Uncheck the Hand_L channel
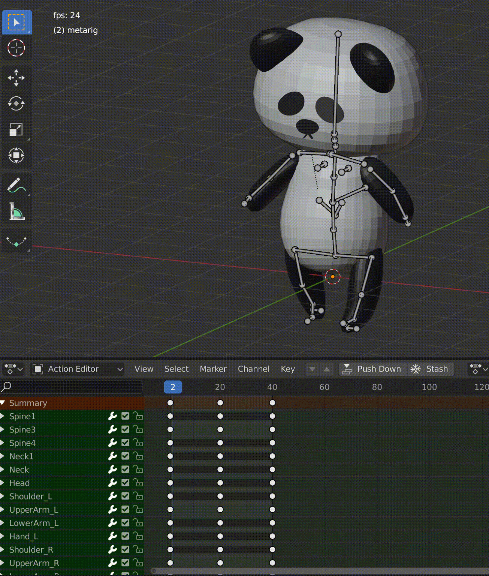This screenshot has height=576, width=489. pyautogui.click(x=125, y=536)
